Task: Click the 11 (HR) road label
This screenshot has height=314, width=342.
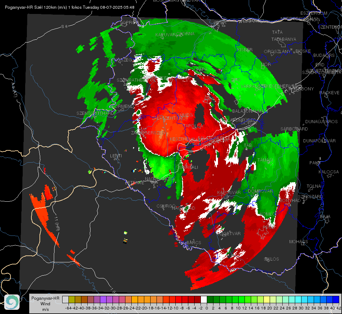Action: (x=57, y=223)
